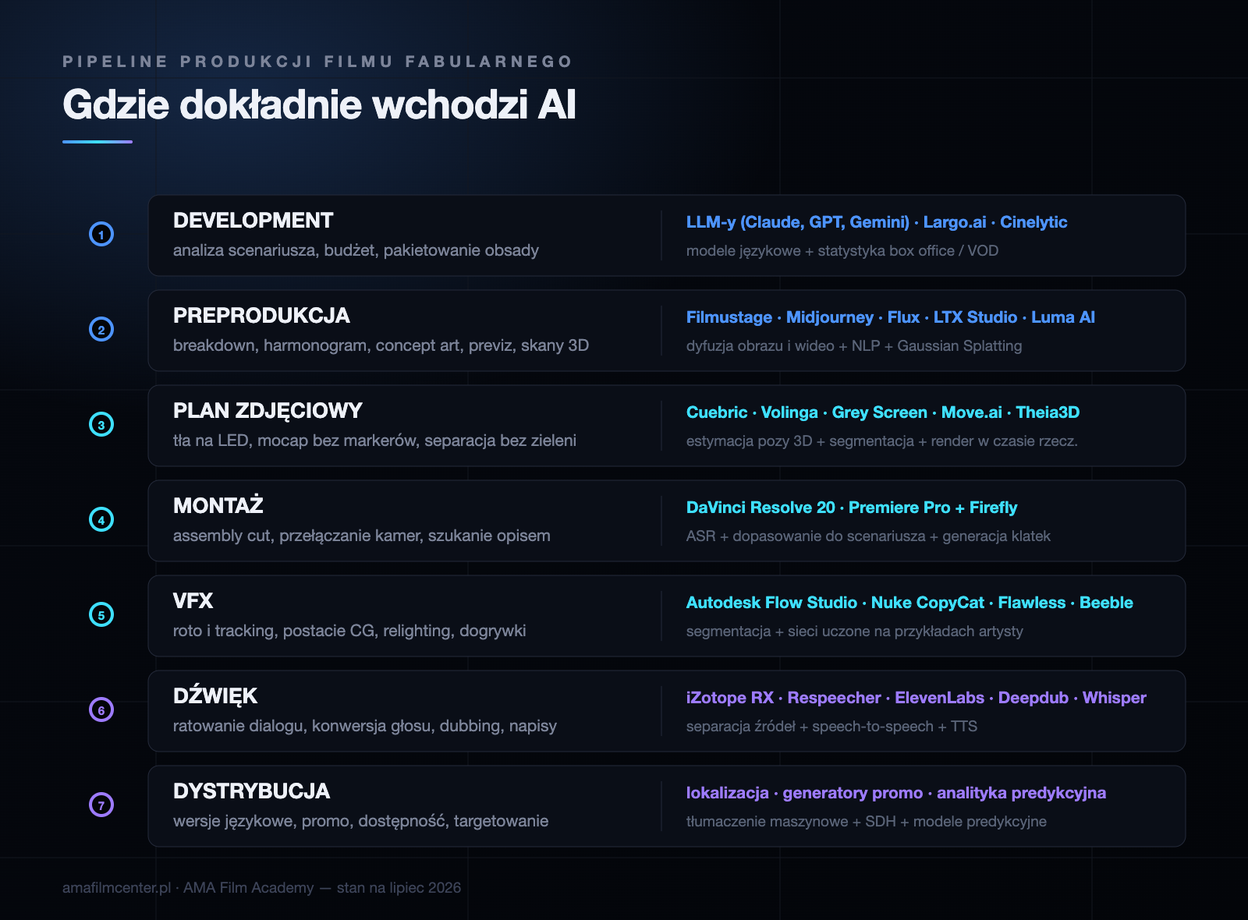Click the Flawless tool name

tap(1032, 603)
